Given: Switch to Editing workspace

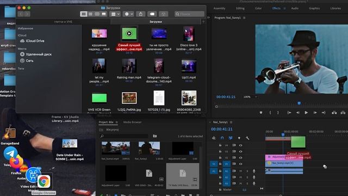Looking at the screenshot, I should coord(240,8).
